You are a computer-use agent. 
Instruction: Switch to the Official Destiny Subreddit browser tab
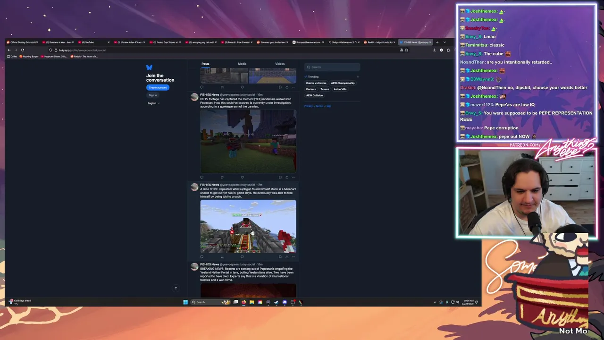click(22, 42)
